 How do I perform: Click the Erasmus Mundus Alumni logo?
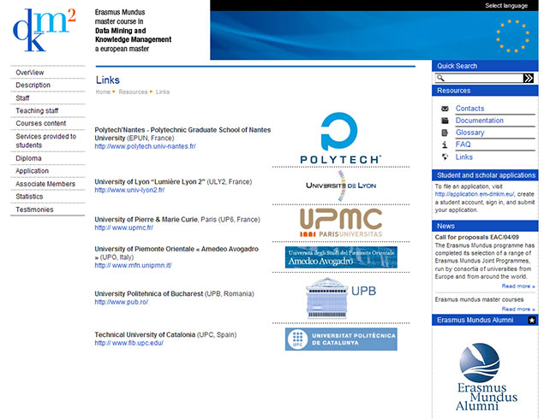click(486, 377)
